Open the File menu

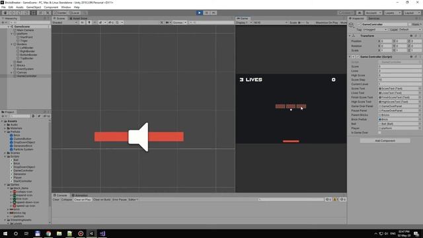(x=3, y=7)
